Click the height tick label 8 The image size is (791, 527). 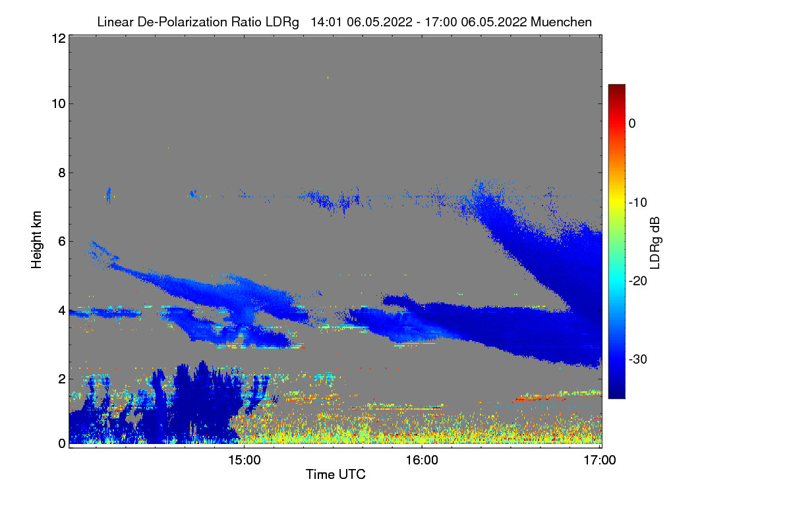click(x=62, y=173)
